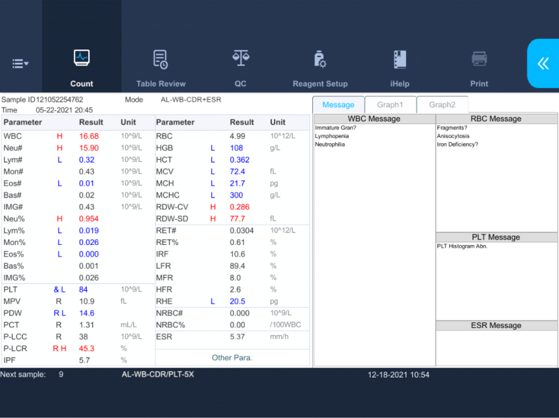
Task: Open Reagent Setup bottle icon
Action: tap(320, 61)
